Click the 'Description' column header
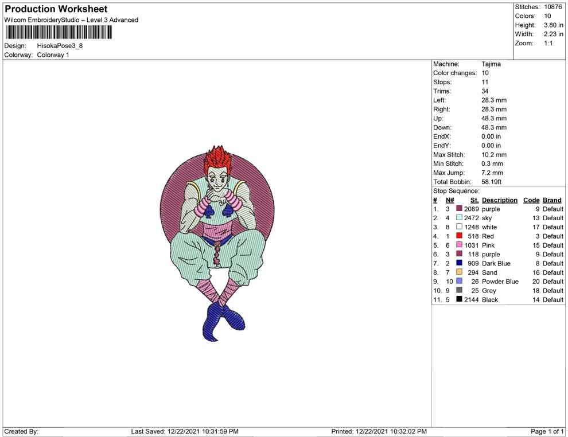This screenshot has height=437, width=568. (x=500, y=200)
